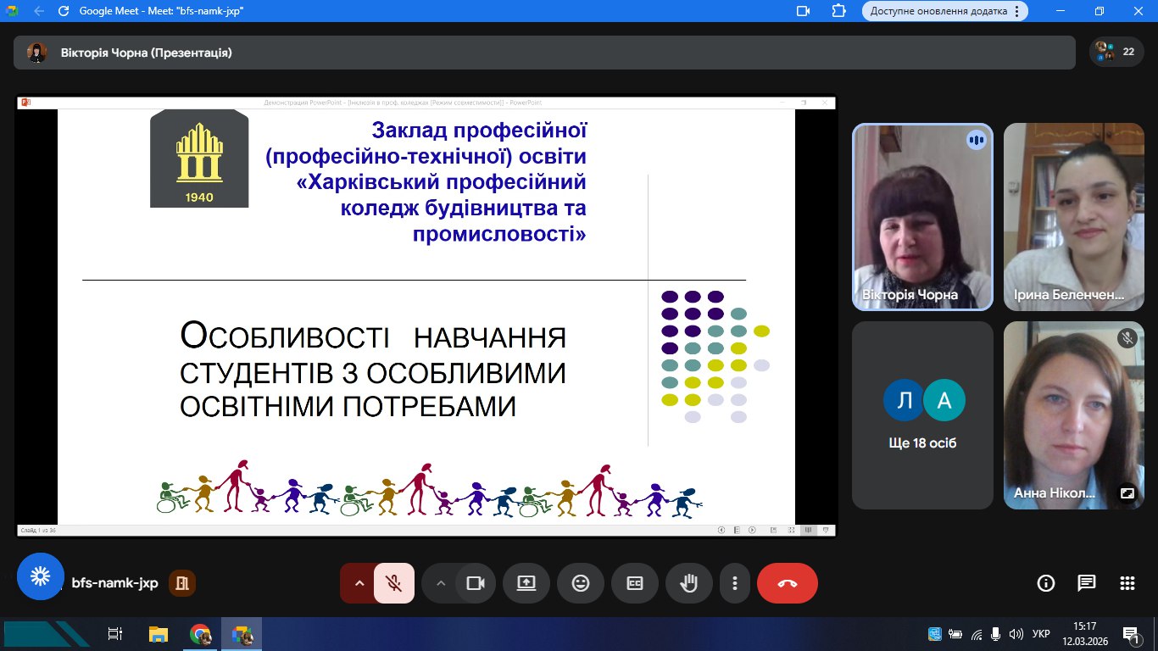Raise your hand in the meeting
Viewport: 1158px width, 651px height.
pos(689,583)
